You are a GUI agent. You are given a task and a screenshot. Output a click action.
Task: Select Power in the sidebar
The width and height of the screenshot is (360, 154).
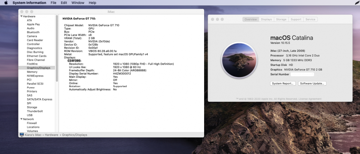[31, 87]
